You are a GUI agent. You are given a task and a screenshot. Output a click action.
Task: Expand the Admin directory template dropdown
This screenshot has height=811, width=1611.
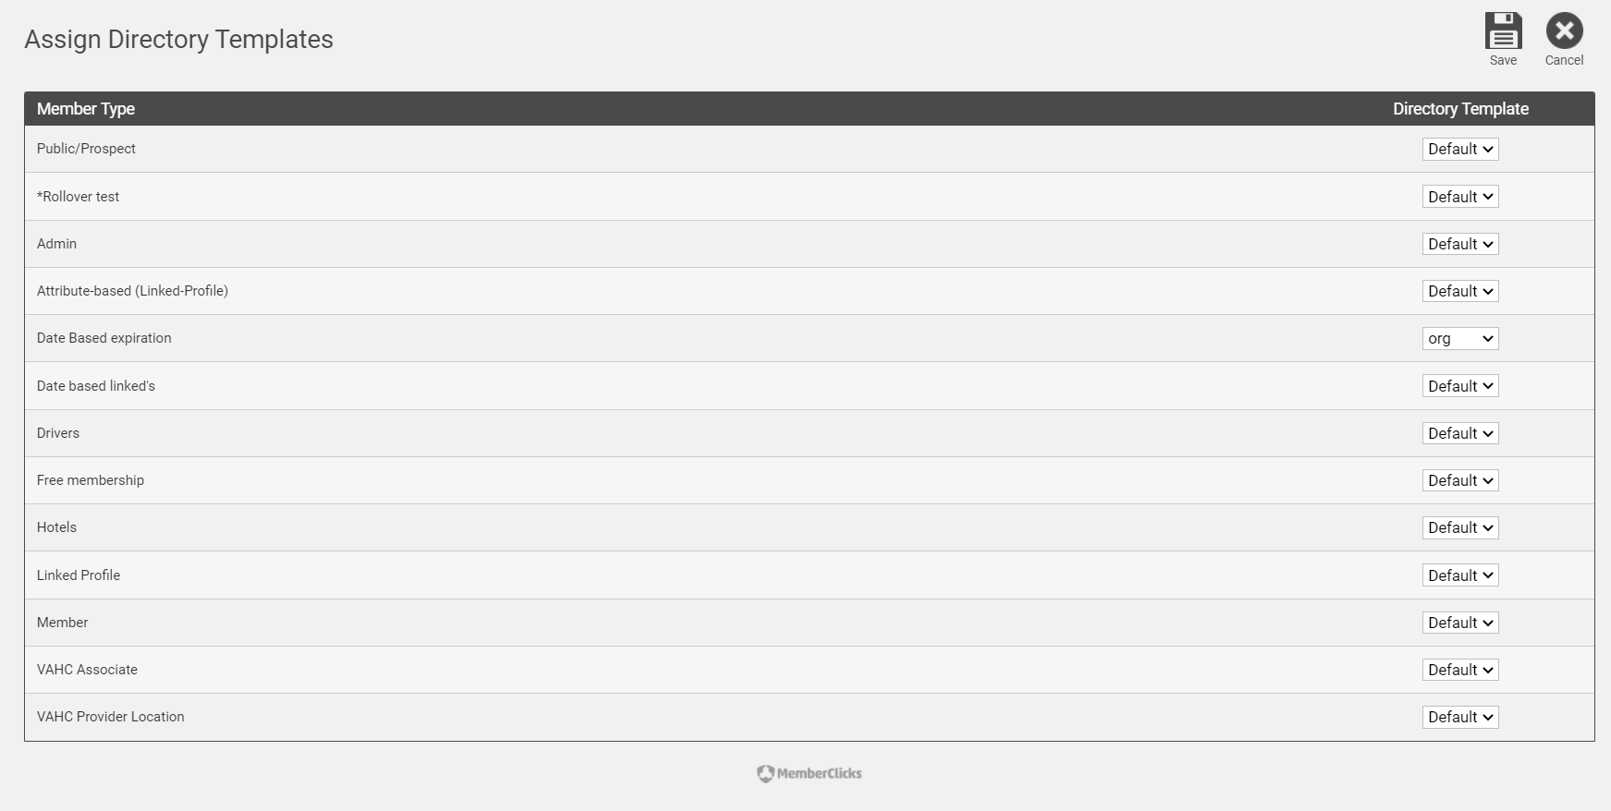tap(1459, 244)
